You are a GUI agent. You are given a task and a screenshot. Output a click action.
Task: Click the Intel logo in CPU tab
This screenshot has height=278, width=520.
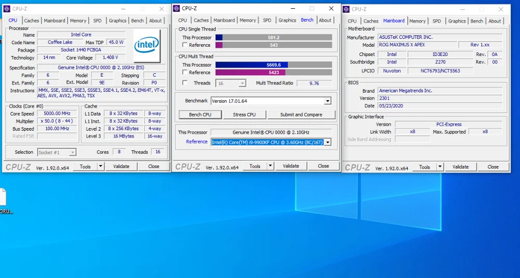point(147,45)
